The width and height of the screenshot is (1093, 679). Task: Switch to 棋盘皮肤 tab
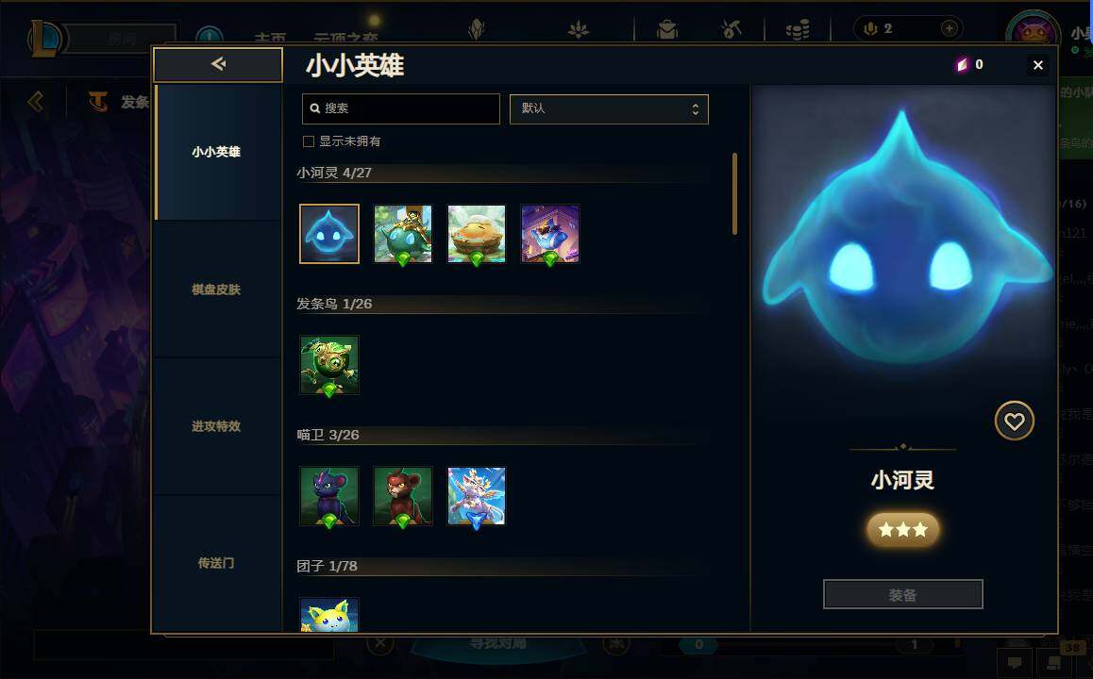217,289
